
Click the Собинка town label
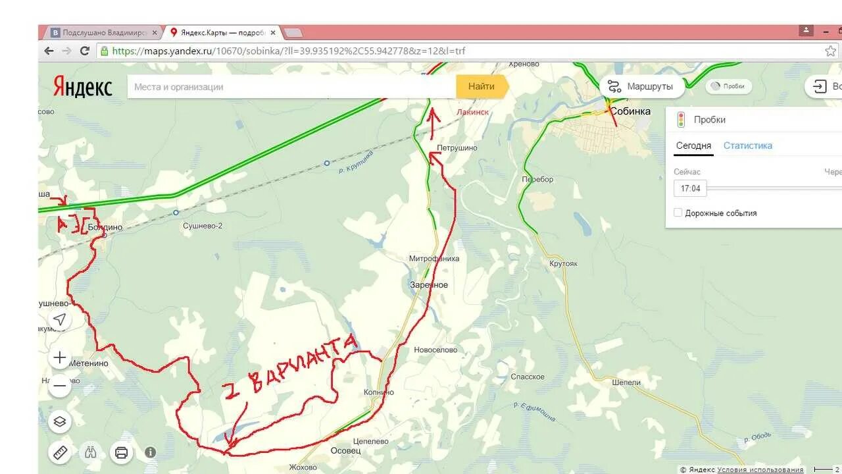click(x=630, y=111)
